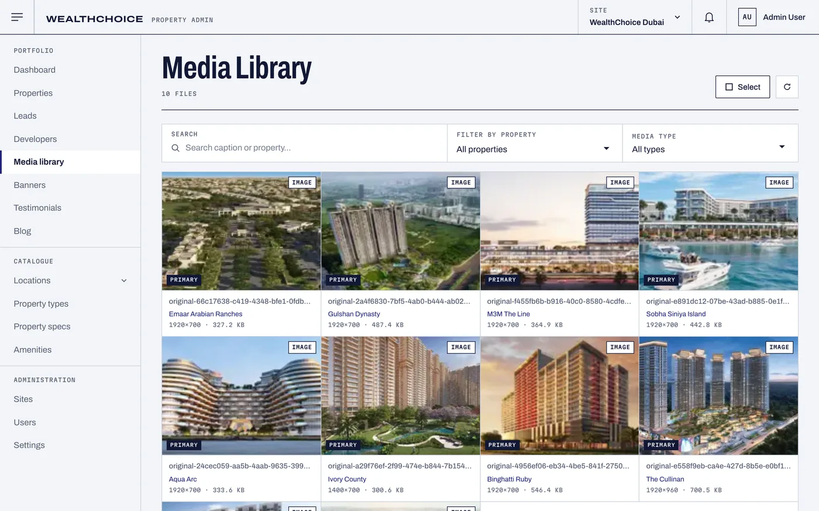819x511 pixels.
Task: Follow the Emaar Arabian Ranches property link
Action: 205,314
